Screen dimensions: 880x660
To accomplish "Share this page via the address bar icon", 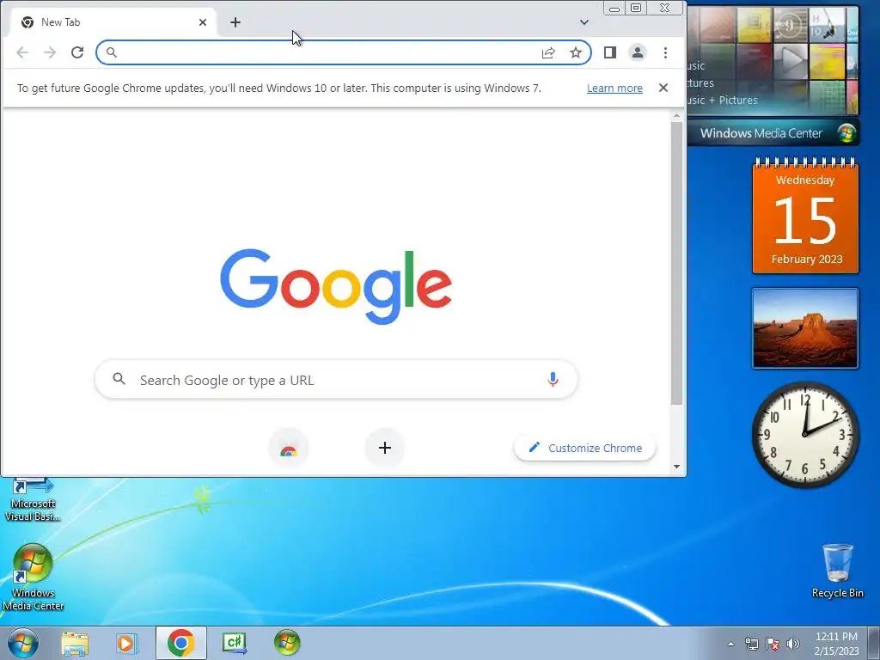I will click(548, 52).
